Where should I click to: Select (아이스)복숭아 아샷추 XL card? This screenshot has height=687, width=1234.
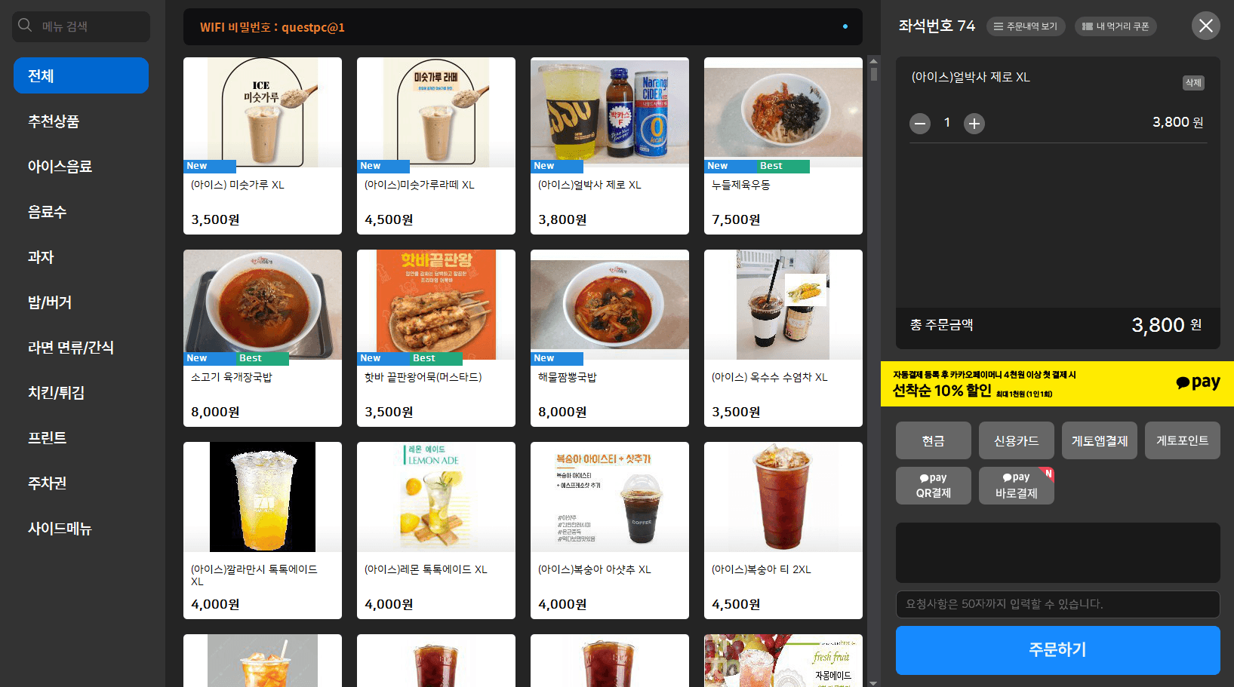pos(610,530)
